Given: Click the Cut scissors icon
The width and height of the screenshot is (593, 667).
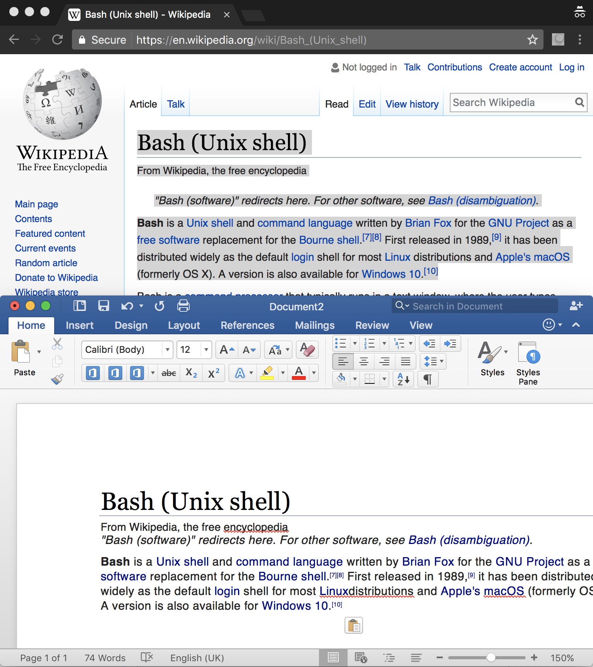Looking at the screenshot, I should (x=57, y=344).
